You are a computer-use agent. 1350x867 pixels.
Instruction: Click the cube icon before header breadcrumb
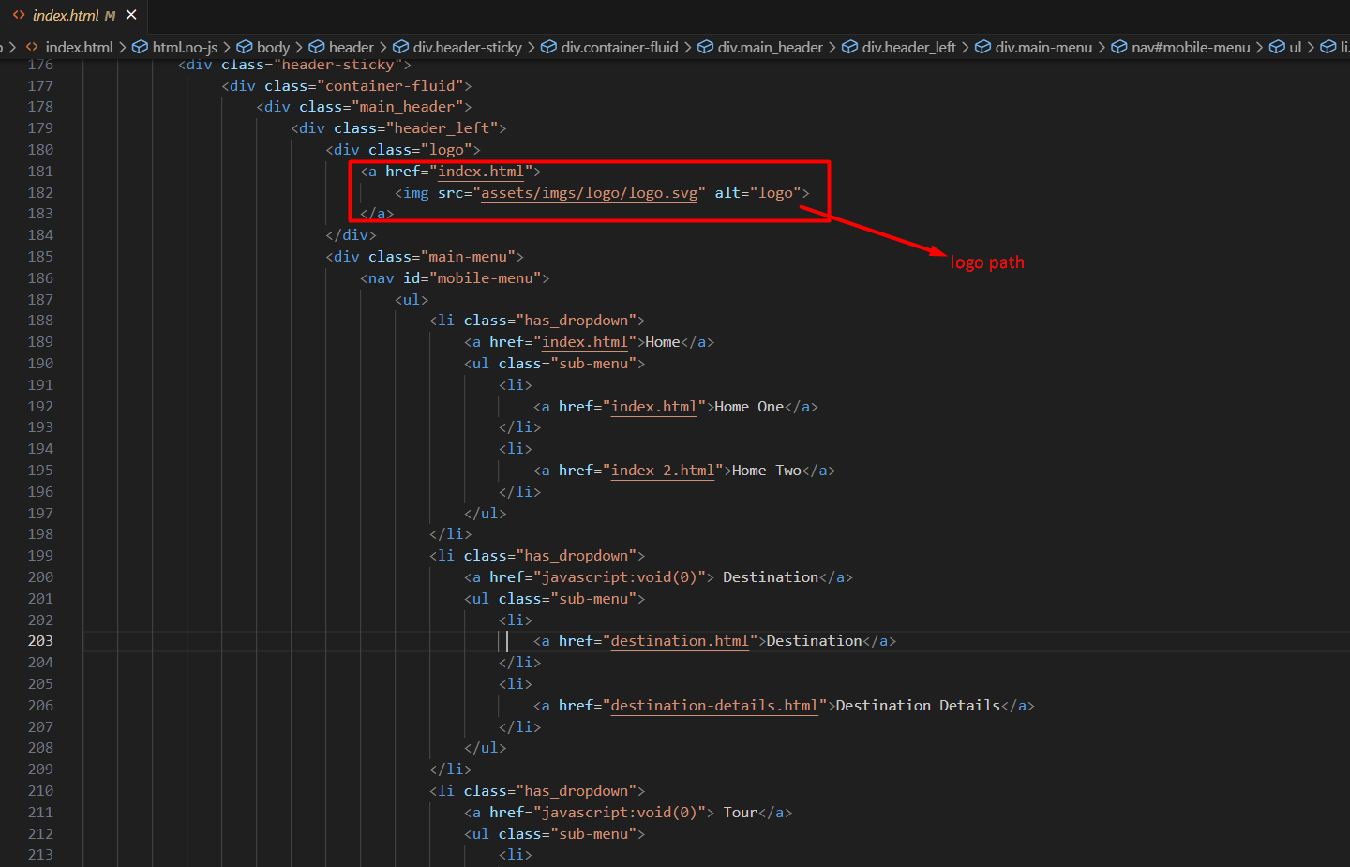pos(317,47)
